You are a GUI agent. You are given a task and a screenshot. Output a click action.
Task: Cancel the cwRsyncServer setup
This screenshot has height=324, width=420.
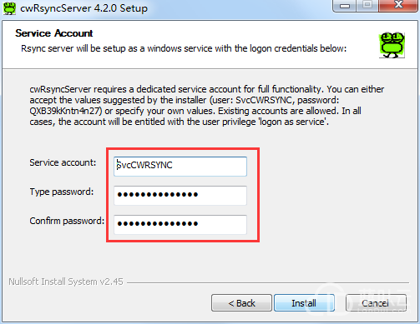[376, 303]
